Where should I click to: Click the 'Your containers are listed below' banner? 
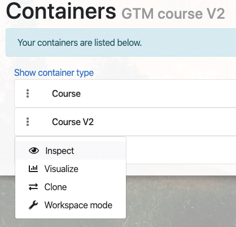(121, 42)
